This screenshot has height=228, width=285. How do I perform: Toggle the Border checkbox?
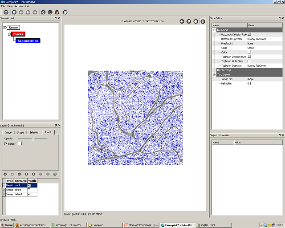(x=5, y=144)
